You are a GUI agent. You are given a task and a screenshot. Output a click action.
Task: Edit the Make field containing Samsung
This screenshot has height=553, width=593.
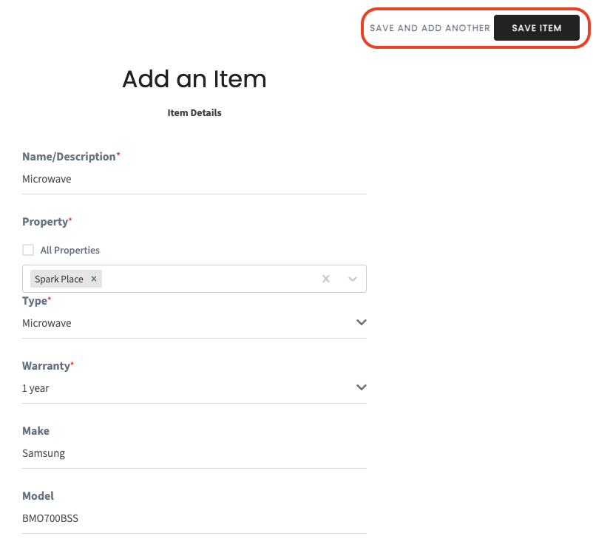coord(194,452)
